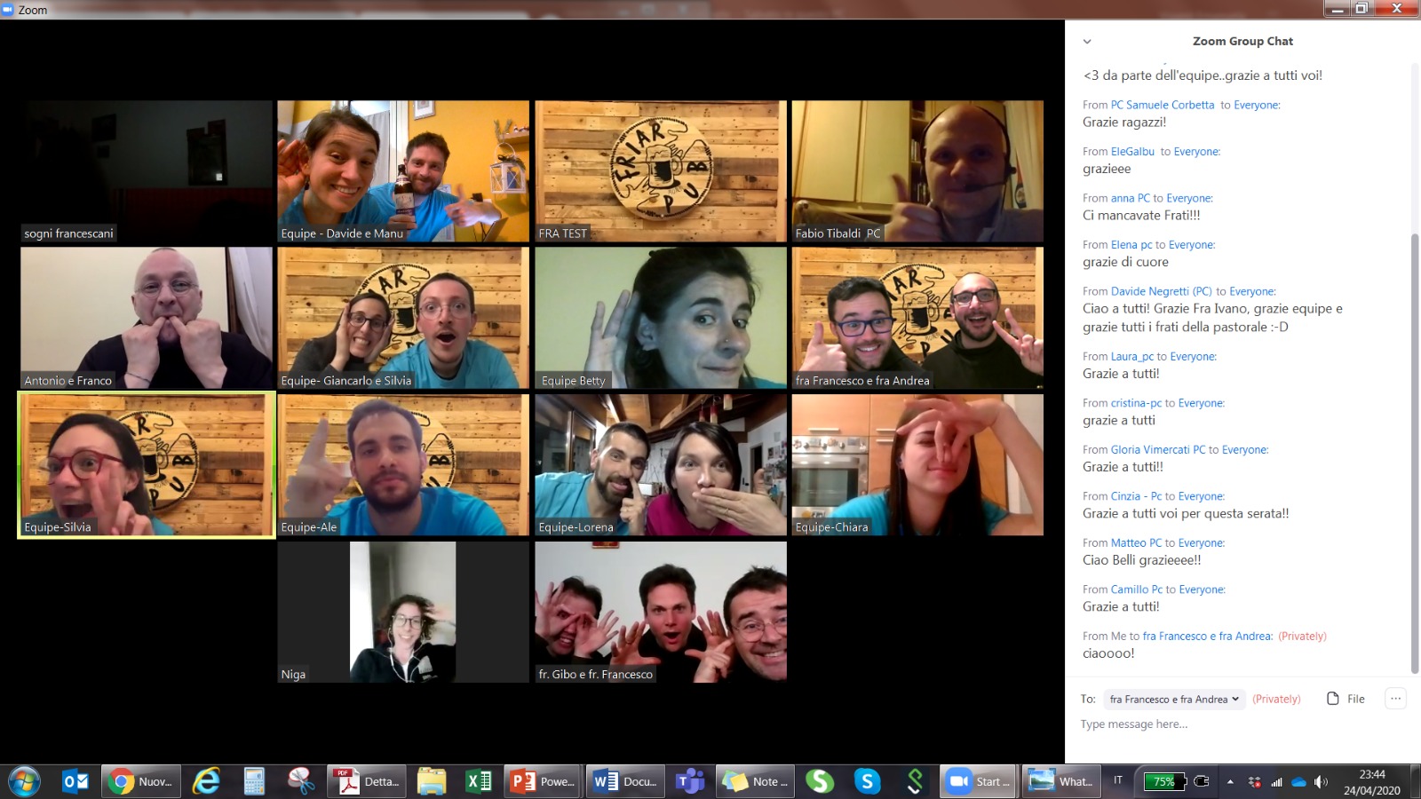Click the File attach button in chat
This screenshot has height=799, width=1421.
coord(1346,699)
